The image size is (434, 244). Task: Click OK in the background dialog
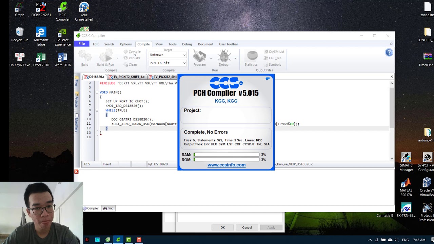223,227
